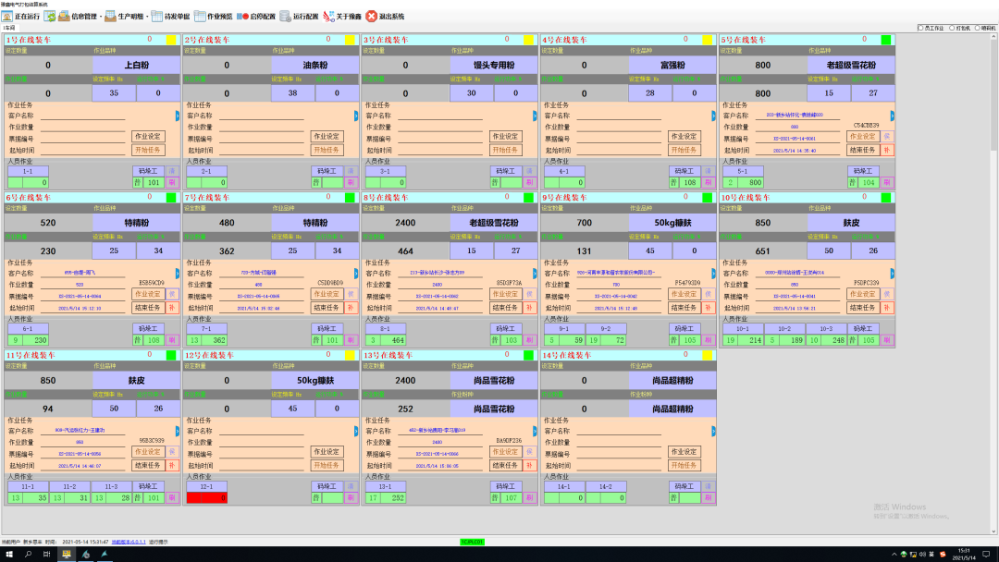Open the Windows Start menu
The height and width of the screenshot is (562, 999).
[x=9, y=555]
